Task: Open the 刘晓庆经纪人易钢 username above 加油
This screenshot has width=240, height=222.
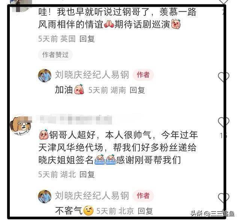Action: pos(92,75)
